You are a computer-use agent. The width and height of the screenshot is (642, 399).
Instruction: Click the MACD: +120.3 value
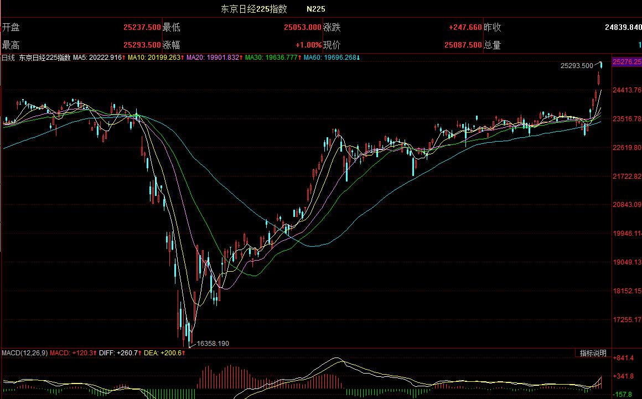(73, 353)
